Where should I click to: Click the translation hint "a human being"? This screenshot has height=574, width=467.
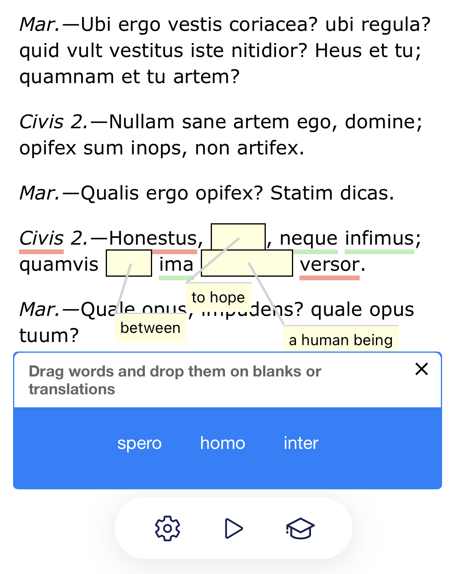pos(341,339)
